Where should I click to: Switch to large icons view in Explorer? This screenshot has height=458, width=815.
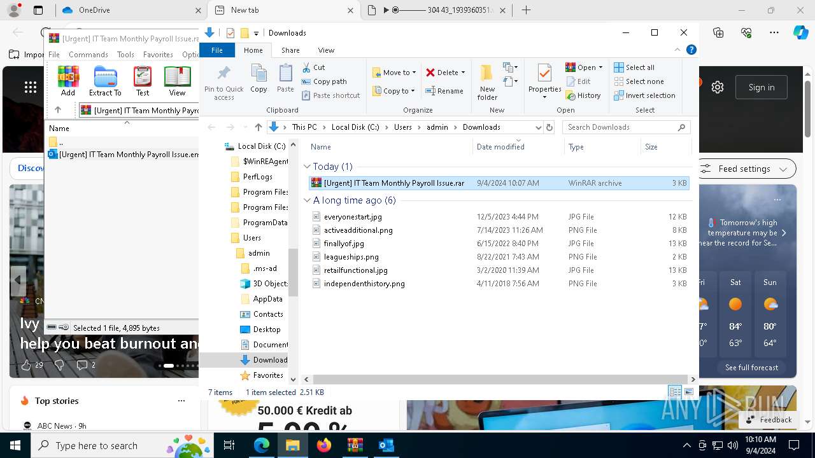coord(688,392)
